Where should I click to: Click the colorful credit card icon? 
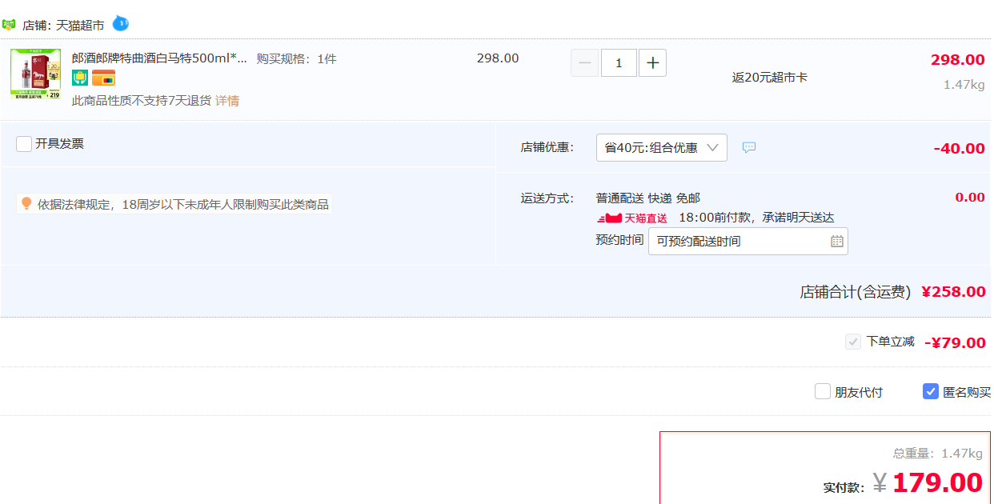103,78
